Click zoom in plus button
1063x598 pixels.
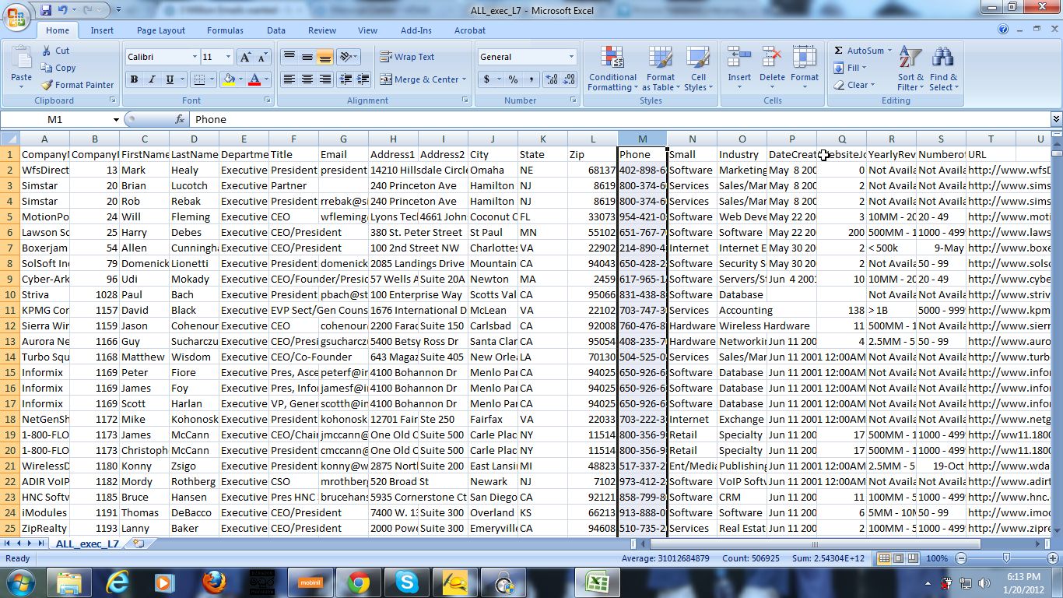(1051, 558)
